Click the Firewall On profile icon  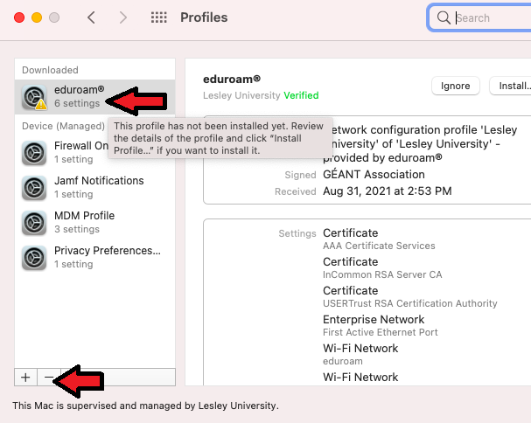click(34, 153)
